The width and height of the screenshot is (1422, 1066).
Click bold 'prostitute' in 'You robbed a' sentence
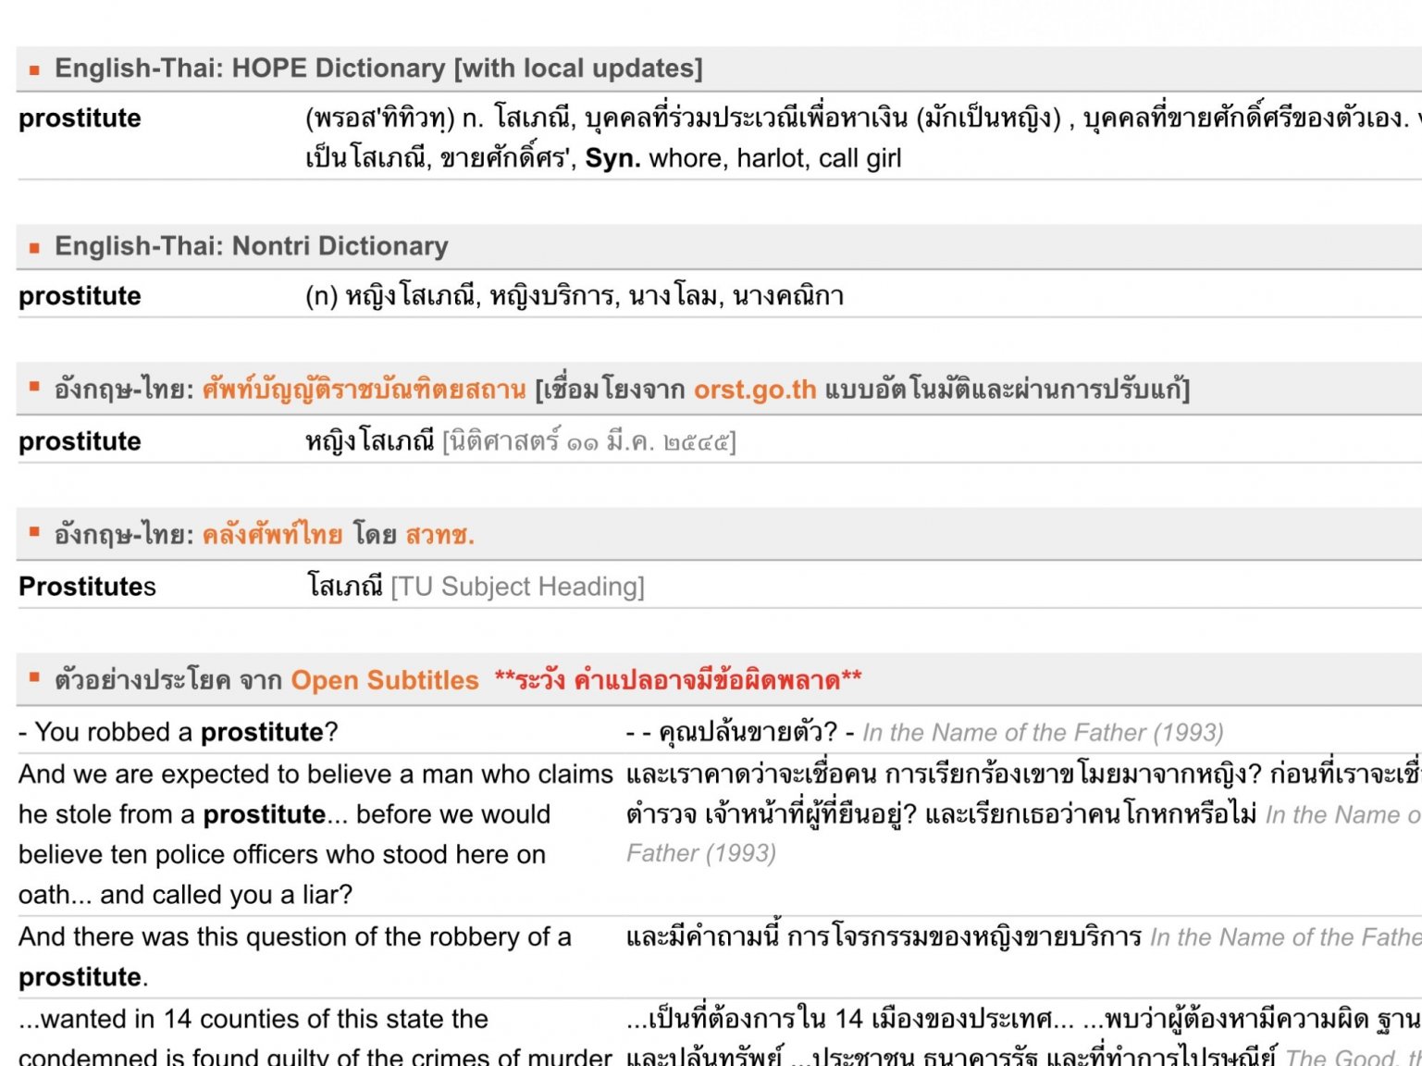pyautogui.click(x=262, y=733)
